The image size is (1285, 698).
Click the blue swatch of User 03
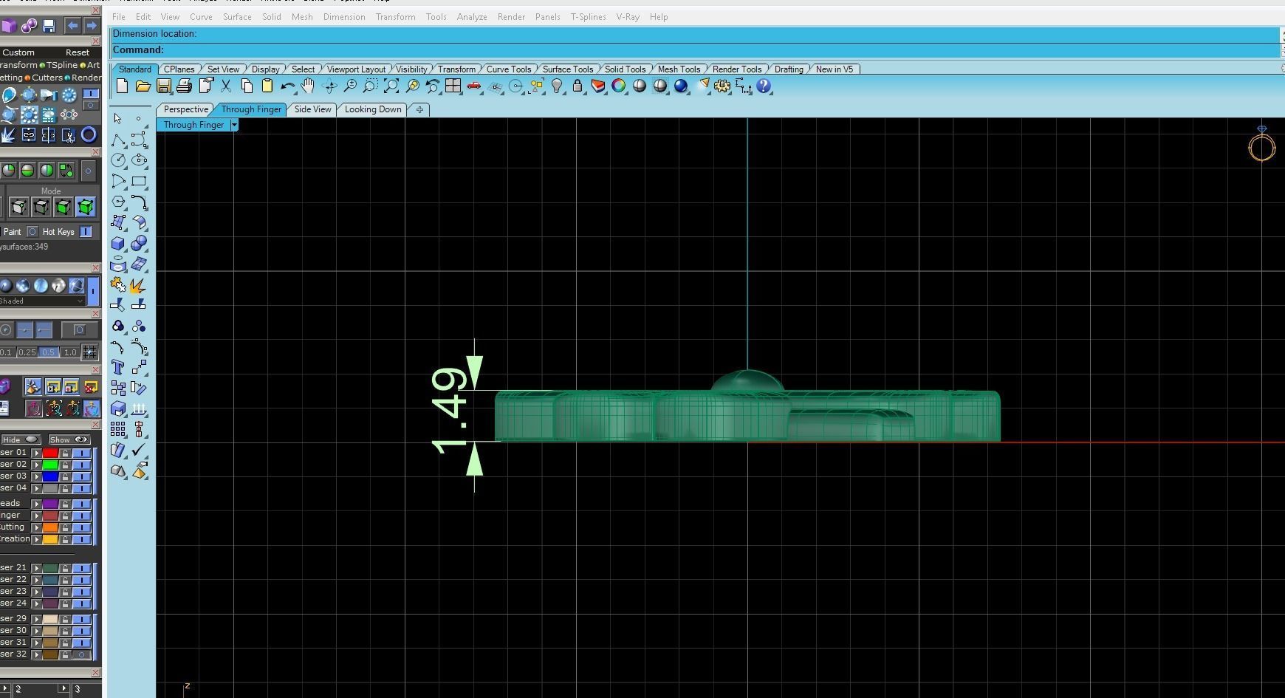50,476
